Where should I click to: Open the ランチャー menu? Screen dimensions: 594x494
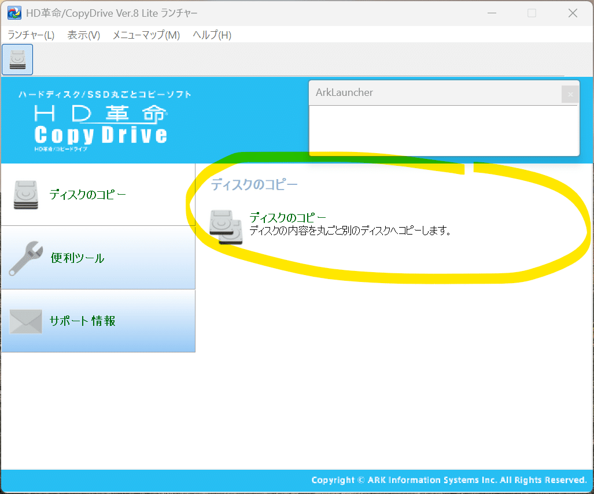(31, 35)
